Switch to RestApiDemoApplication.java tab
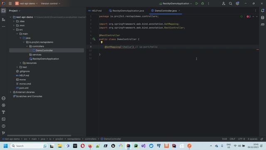Screen dimensions: 266x150 point(126,11)
